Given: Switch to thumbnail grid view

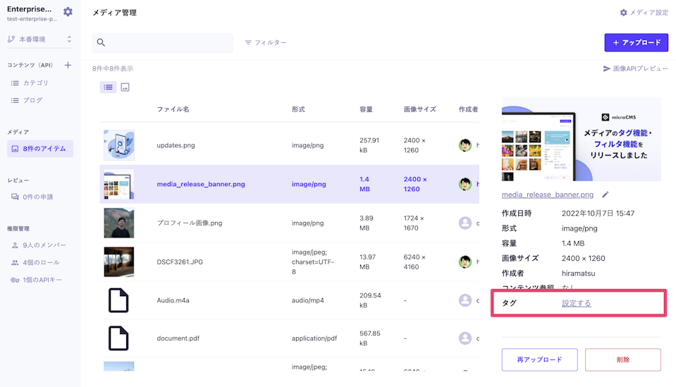Looking at the screenshot, I should coord(125,87).
